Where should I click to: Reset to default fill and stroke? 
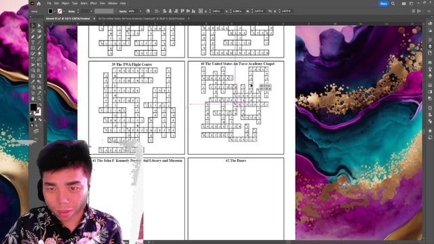[31, 113]
